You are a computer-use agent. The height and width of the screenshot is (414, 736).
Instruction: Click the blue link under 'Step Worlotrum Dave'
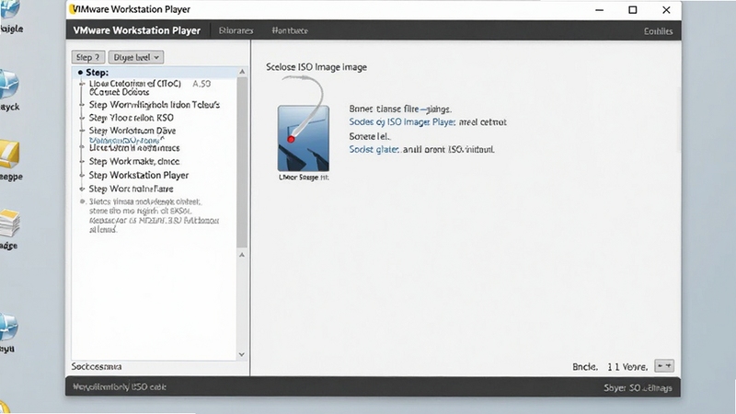126,140
